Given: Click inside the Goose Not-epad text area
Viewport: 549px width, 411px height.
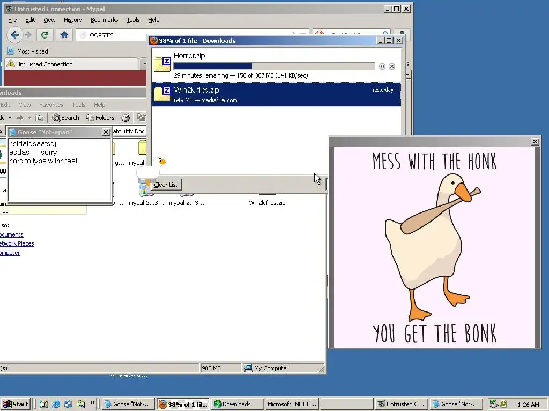Looking at the screenshot, I should pos(60,170).
